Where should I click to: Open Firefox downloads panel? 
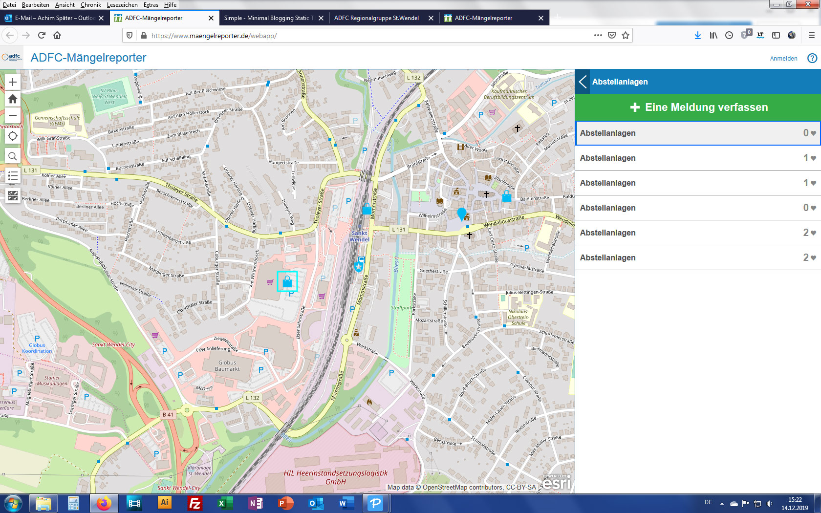coord(698,35)
